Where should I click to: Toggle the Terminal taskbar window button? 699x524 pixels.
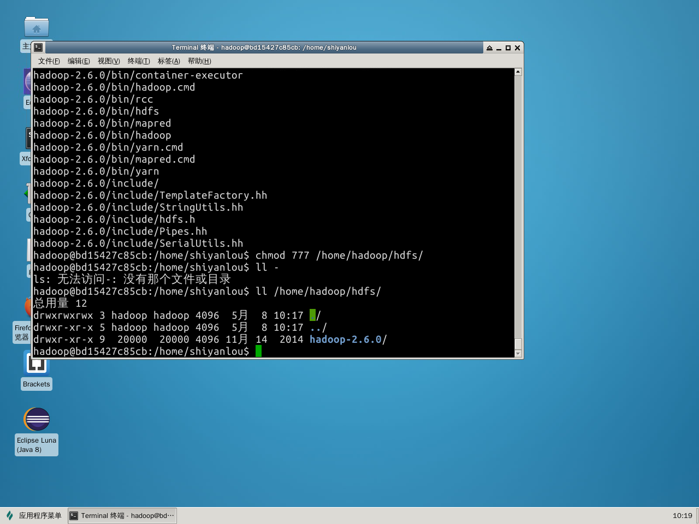tap(122, 515)
